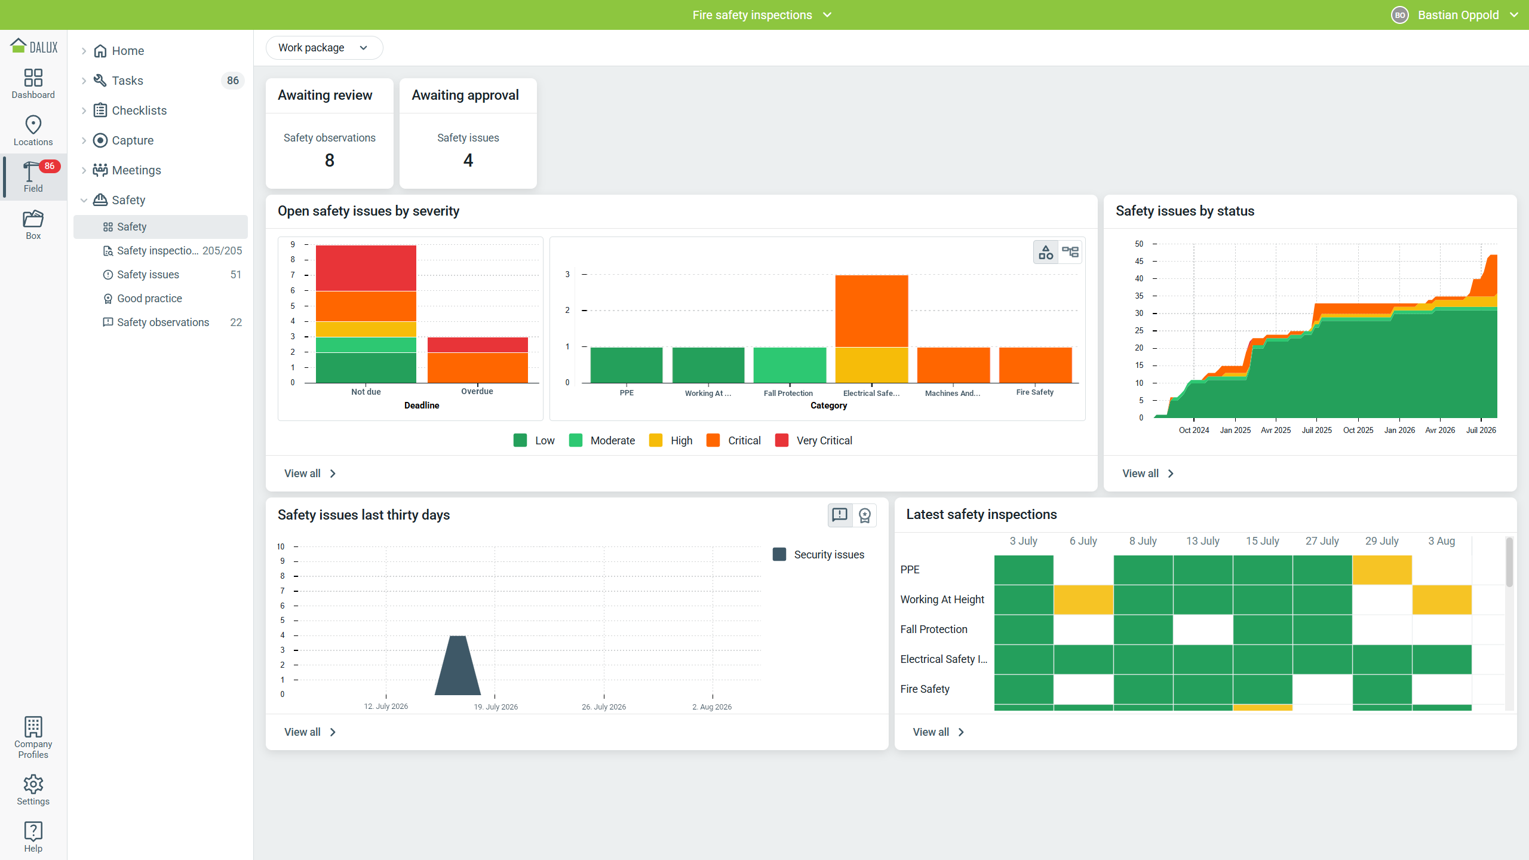Open Fire safety inspections project dropdown
The width and height of the screenshot is (1529, 860).
coord(762,15)
